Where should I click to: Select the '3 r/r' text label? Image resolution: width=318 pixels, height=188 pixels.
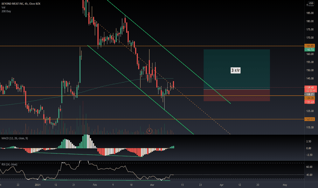click(235, 70)
